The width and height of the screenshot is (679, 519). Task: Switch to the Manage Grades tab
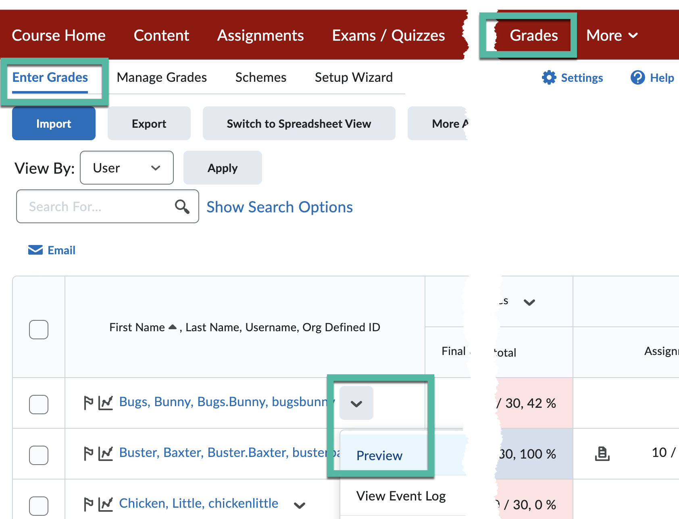(x=162, y=77)
